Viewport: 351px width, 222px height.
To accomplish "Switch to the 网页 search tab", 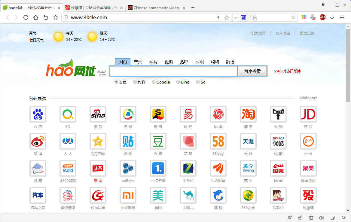I will 123,62.
